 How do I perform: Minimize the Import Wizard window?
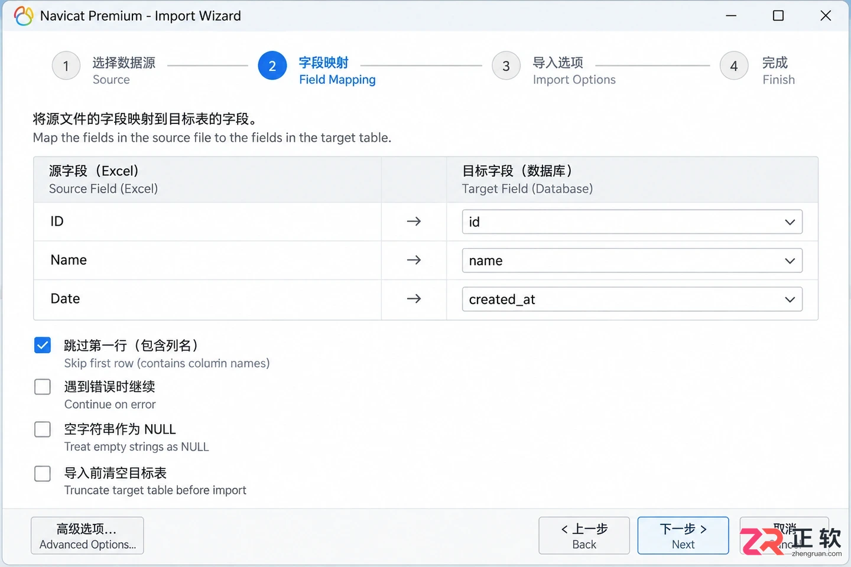[x=731, y=16]
